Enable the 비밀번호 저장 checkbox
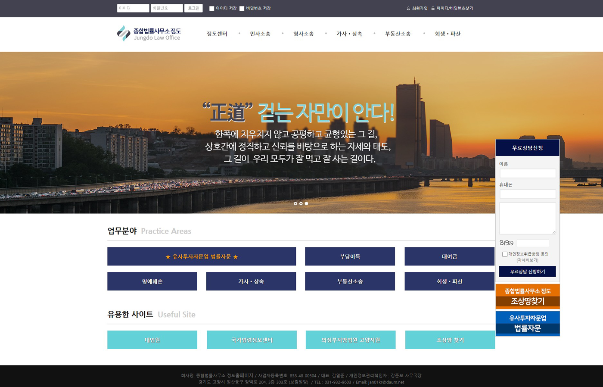The width and height of the screenshot is (603, 387). [242, 8]
